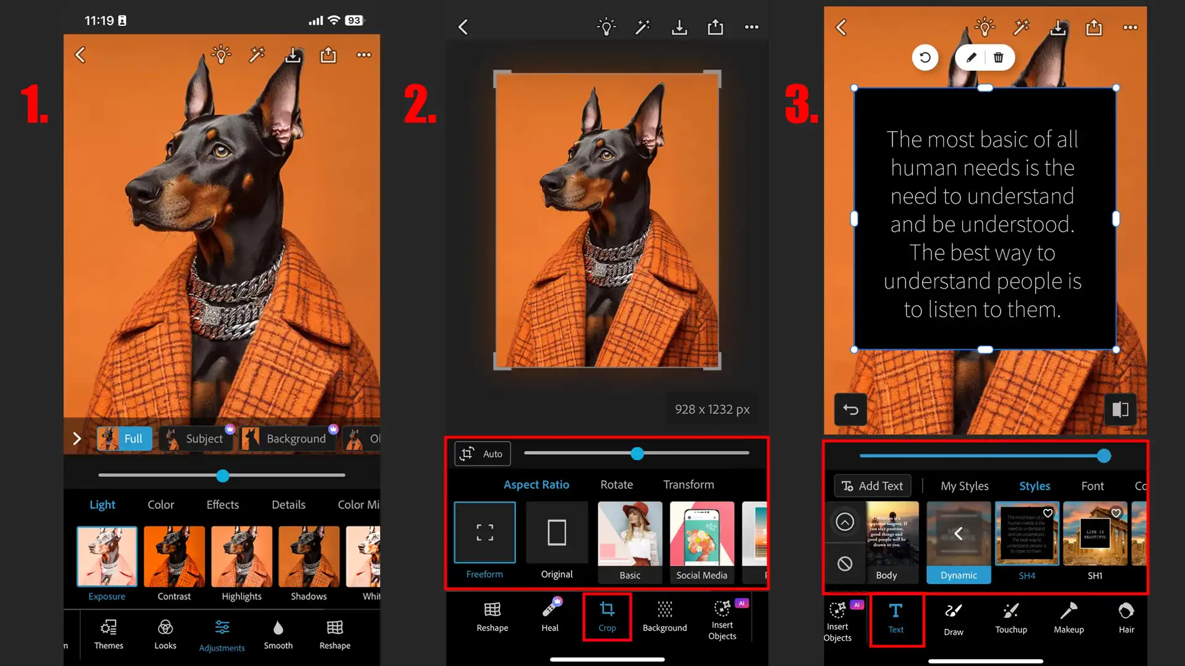
Task: Collapse styles with up-chevron circle
Action: point(844,522)
